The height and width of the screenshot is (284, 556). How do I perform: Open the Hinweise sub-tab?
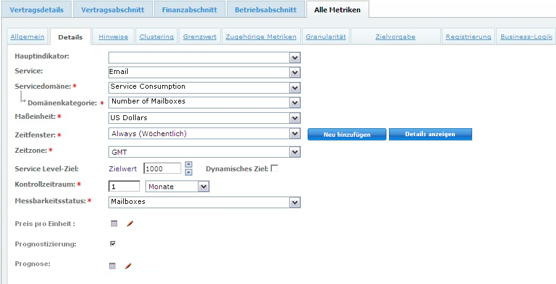pos(113,36)
